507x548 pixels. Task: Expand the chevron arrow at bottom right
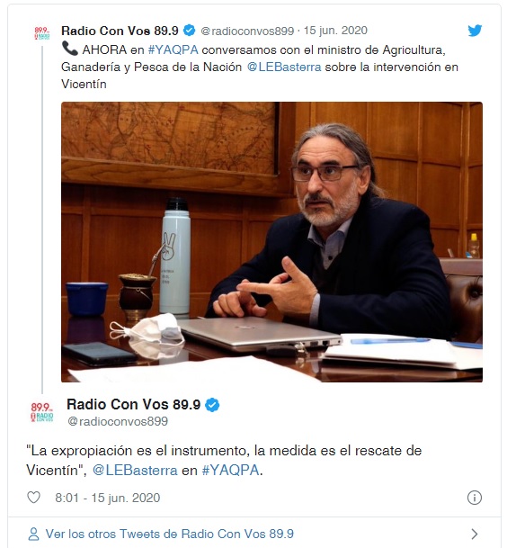474,534
